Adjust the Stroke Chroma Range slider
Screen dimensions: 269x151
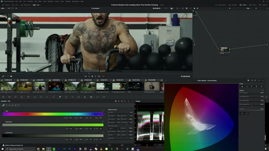251,94
